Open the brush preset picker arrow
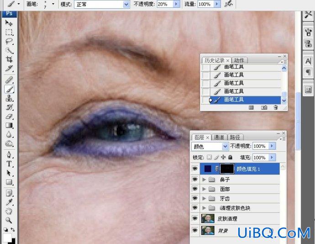The width and height of the screenshot is (315, 244). [53, 4]
